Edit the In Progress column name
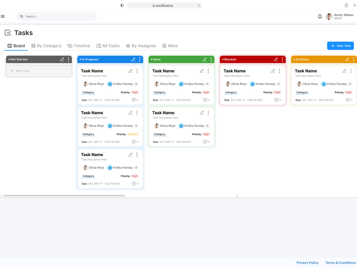 (x=134, y=59)
